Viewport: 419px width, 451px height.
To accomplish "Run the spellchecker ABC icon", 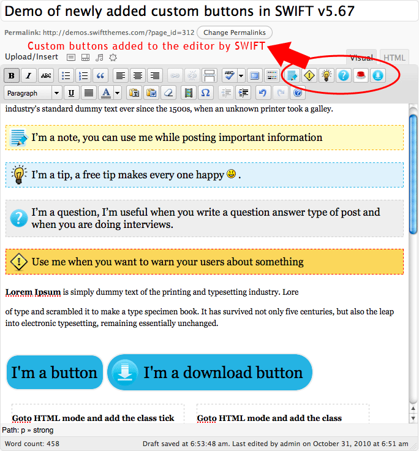I will [x=230, y=75].
